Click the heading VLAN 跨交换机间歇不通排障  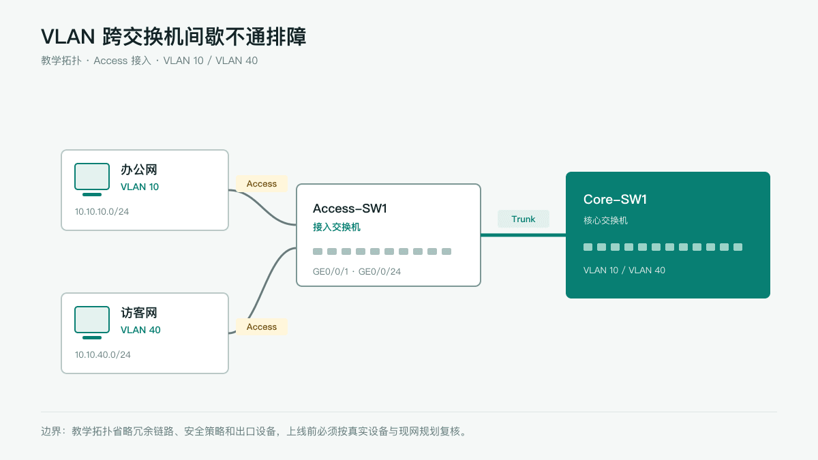174,37
